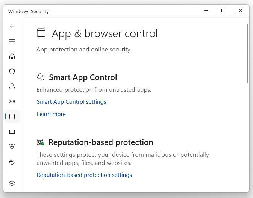The width and height of the screenshot is (253, 198).
Task: Maximize the Windows Security window
Action: point(223,11)
